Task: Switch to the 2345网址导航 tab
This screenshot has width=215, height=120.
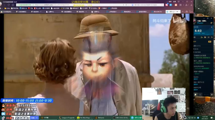Action: coord(6,12)
